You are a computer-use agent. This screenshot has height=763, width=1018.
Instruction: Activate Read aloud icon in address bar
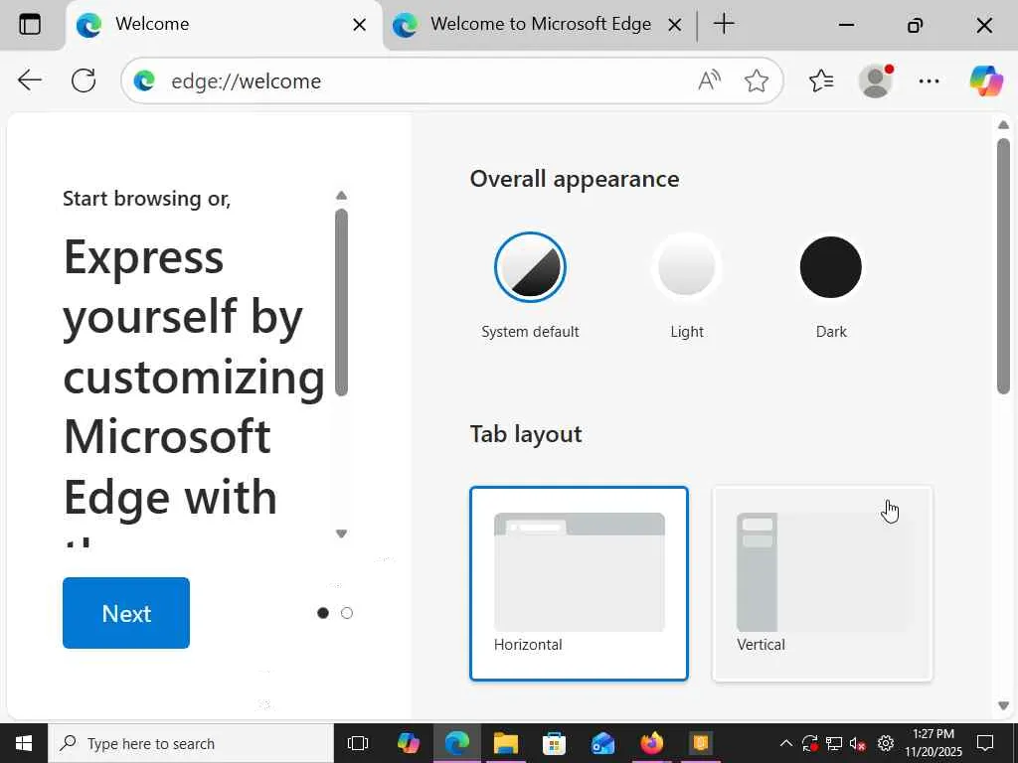point(709,80)
